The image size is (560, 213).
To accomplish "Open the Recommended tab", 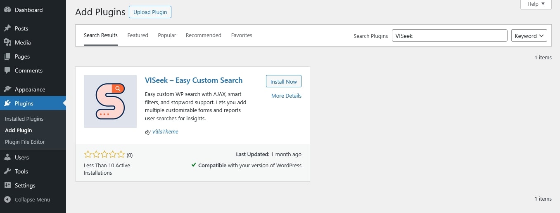I will tap(203, 35).
